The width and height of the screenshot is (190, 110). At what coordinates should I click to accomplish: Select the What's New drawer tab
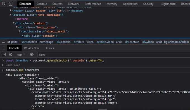(32, 48)
